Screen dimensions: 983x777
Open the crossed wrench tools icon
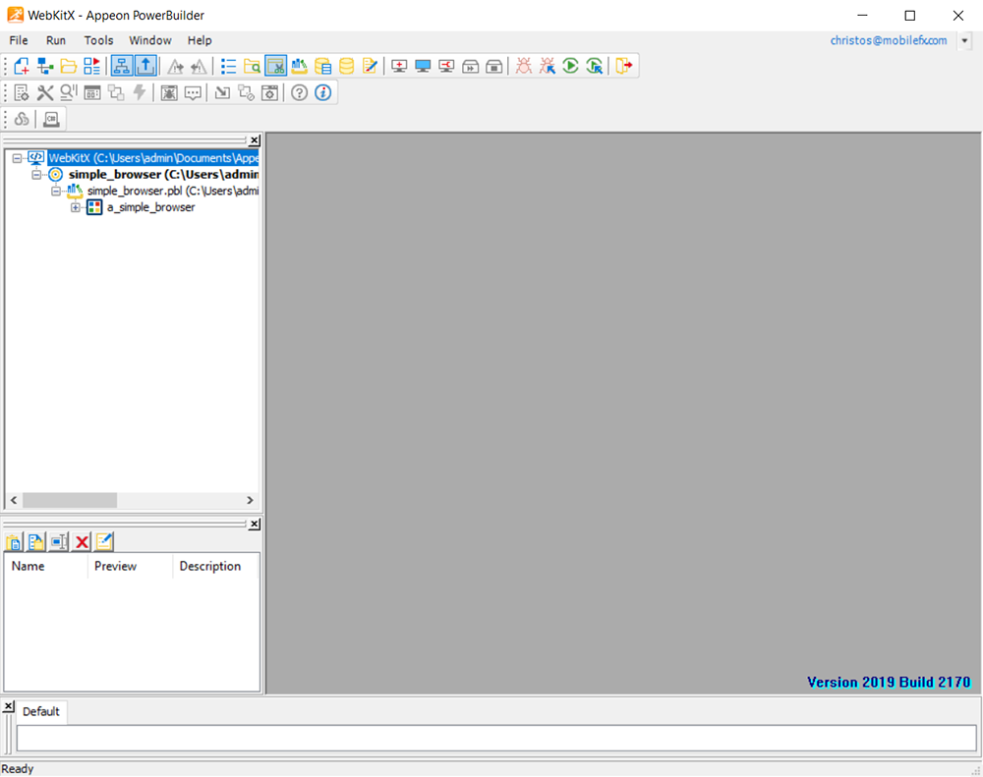point(45,92)
